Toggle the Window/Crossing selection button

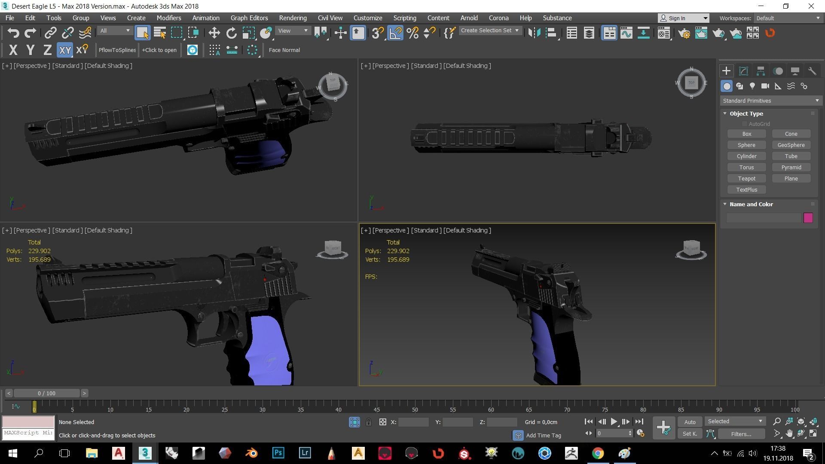pyautogui.click(x=193, y=33)
